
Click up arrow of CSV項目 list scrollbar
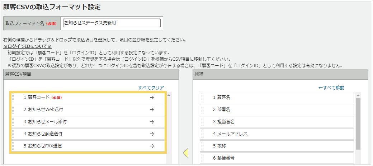click(169, 95)
